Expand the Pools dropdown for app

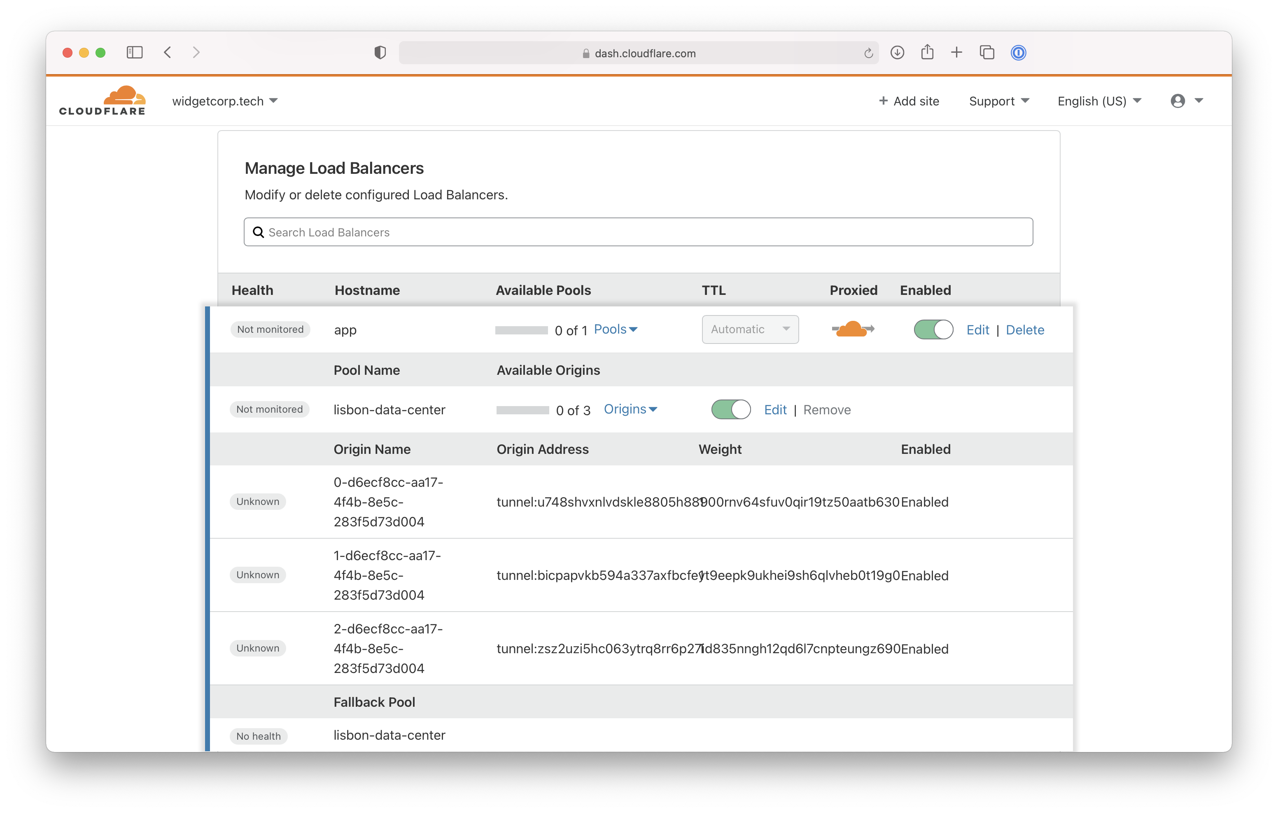[x=615, y=329]
